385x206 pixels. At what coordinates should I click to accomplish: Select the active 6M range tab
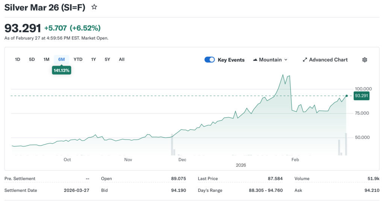tap(61, 59)
